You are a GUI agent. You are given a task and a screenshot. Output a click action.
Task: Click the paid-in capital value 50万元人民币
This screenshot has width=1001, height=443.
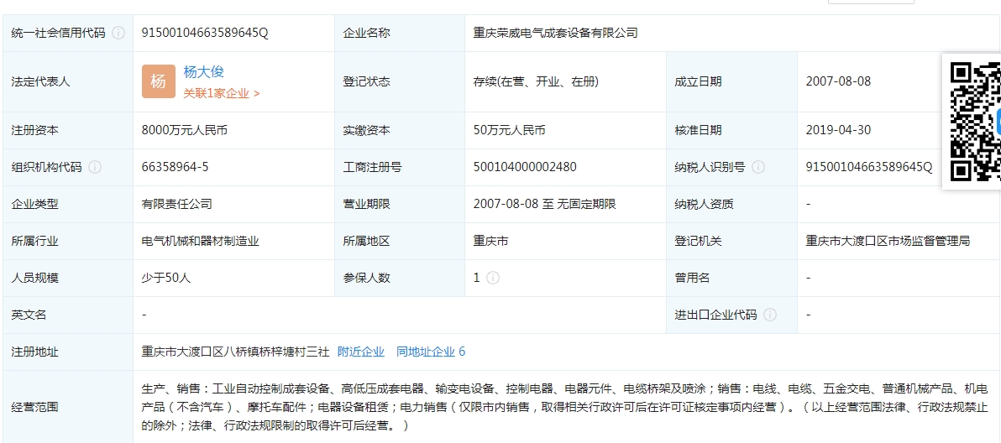[509, 130]
